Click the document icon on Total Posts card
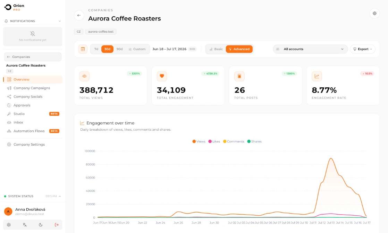The image size is (388, 233). (x=239, y=76)
